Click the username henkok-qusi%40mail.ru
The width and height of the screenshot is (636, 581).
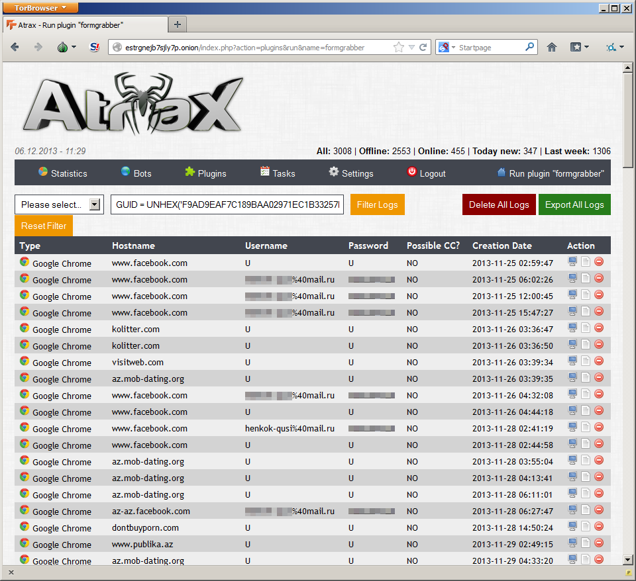pos(290,428)
